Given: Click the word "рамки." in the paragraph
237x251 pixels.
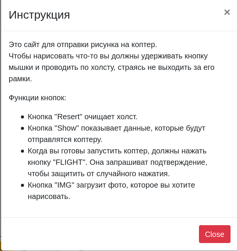Looking at the screenshot, I should [20, 79].
